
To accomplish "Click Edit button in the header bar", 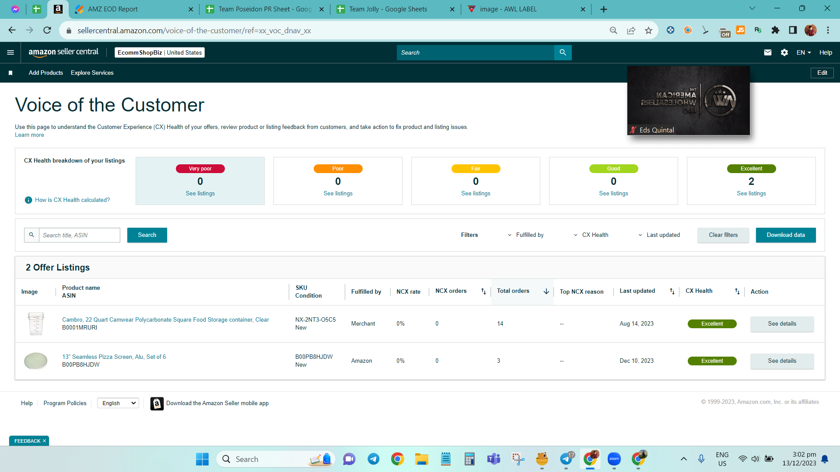I will click(x=822, y=73).
